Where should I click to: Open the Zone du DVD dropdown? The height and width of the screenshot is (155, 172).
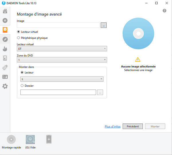coord(62,60)
